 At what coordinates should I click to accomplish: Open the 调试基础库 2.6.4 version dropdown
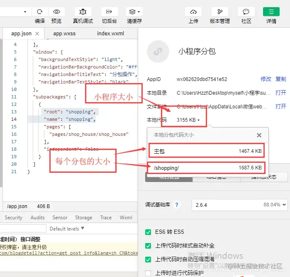[240, 205]
